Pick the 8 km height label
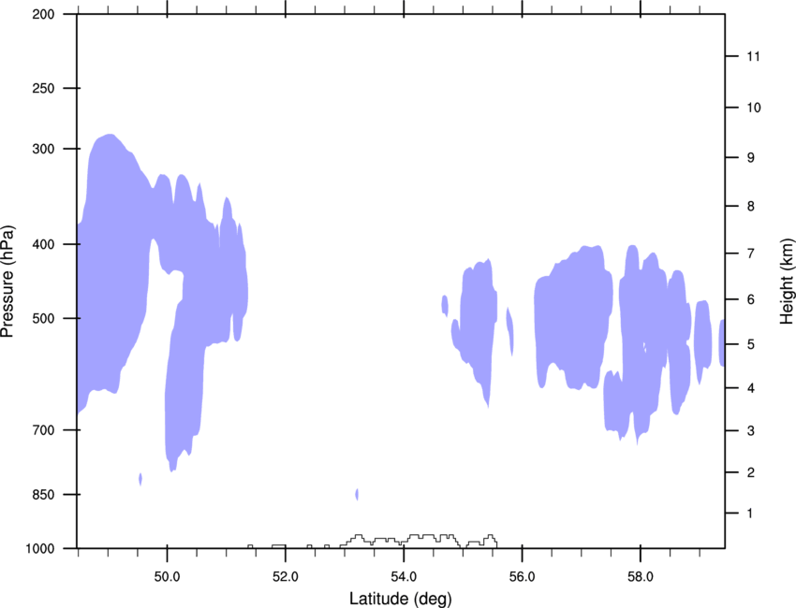Viewport: 796px width, 608px height. pos(751,207)
